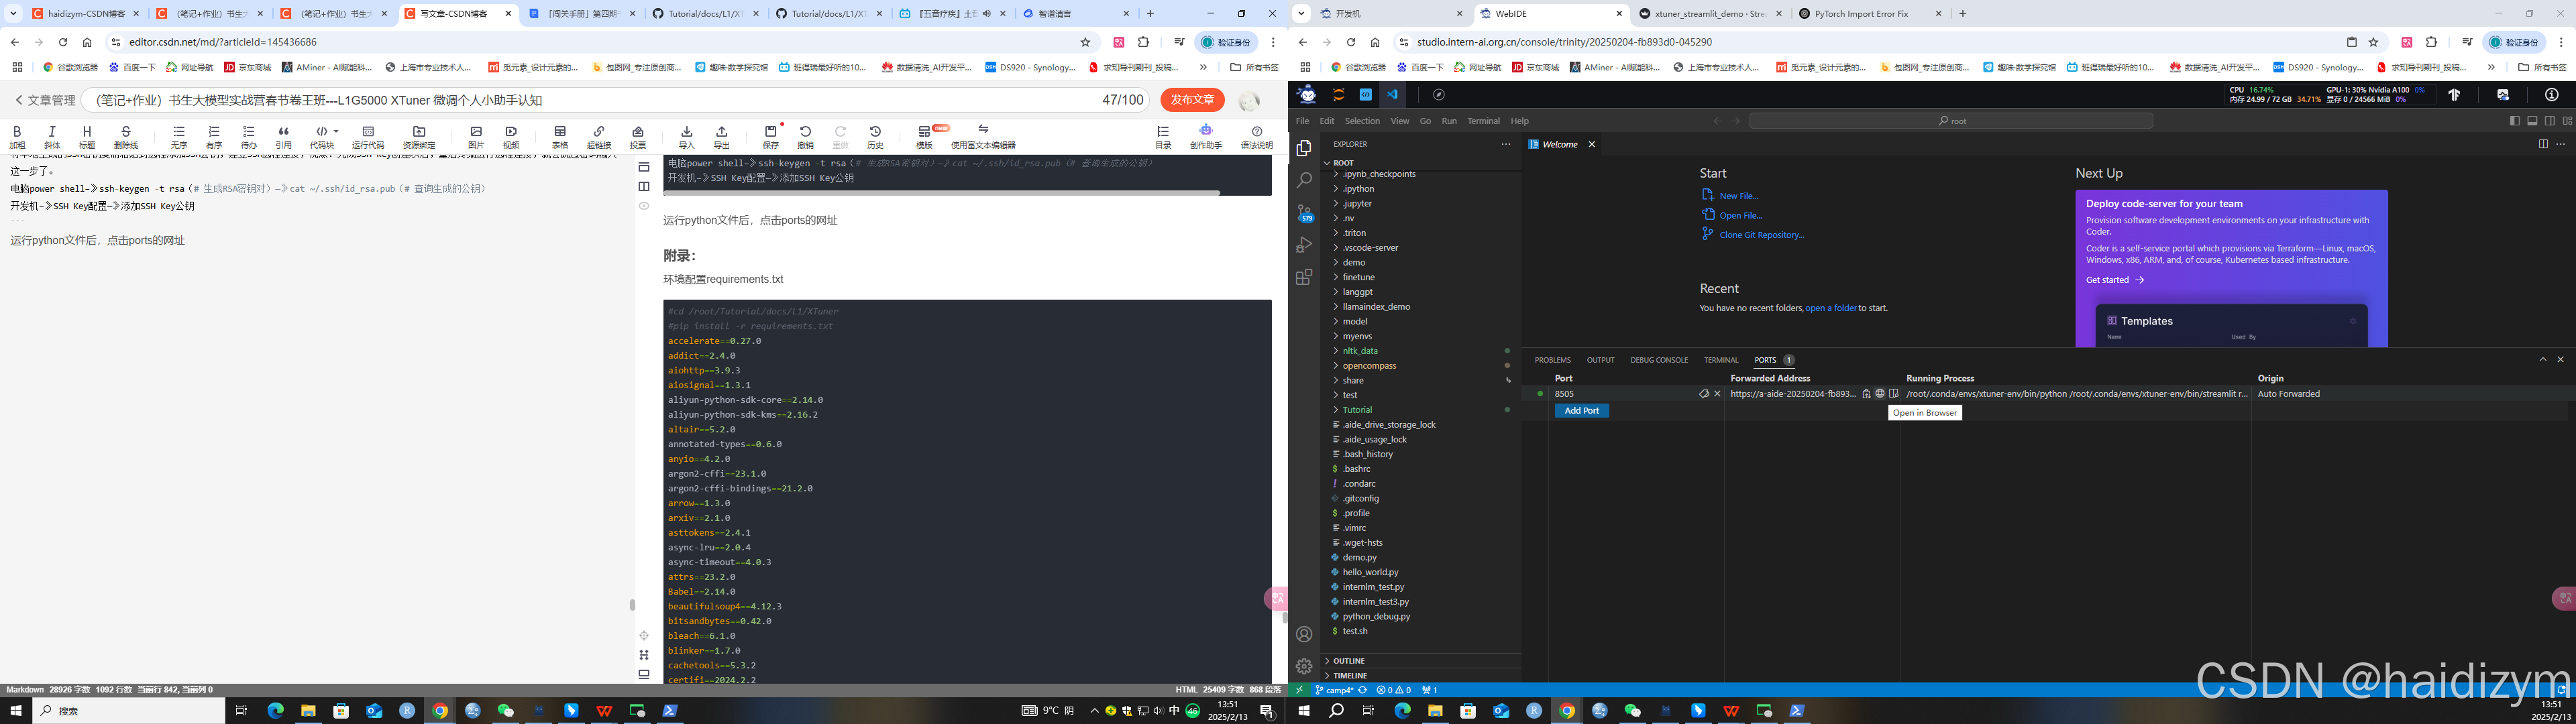Image resolution: width=2576 pixels, height=724 pixels.
Task: Export the article using the 导出 icon
Action: (722, 137)
